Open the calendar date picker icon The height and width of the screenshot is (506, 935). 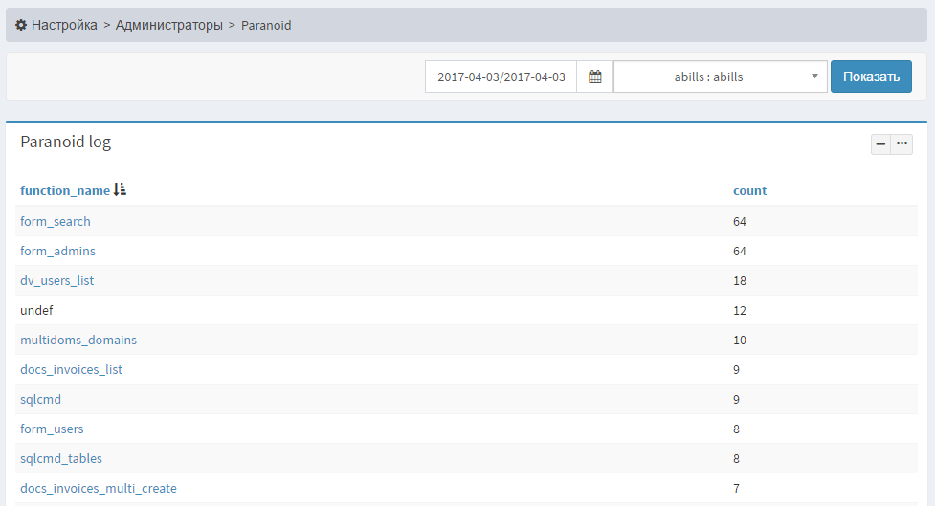coord(595,77)
